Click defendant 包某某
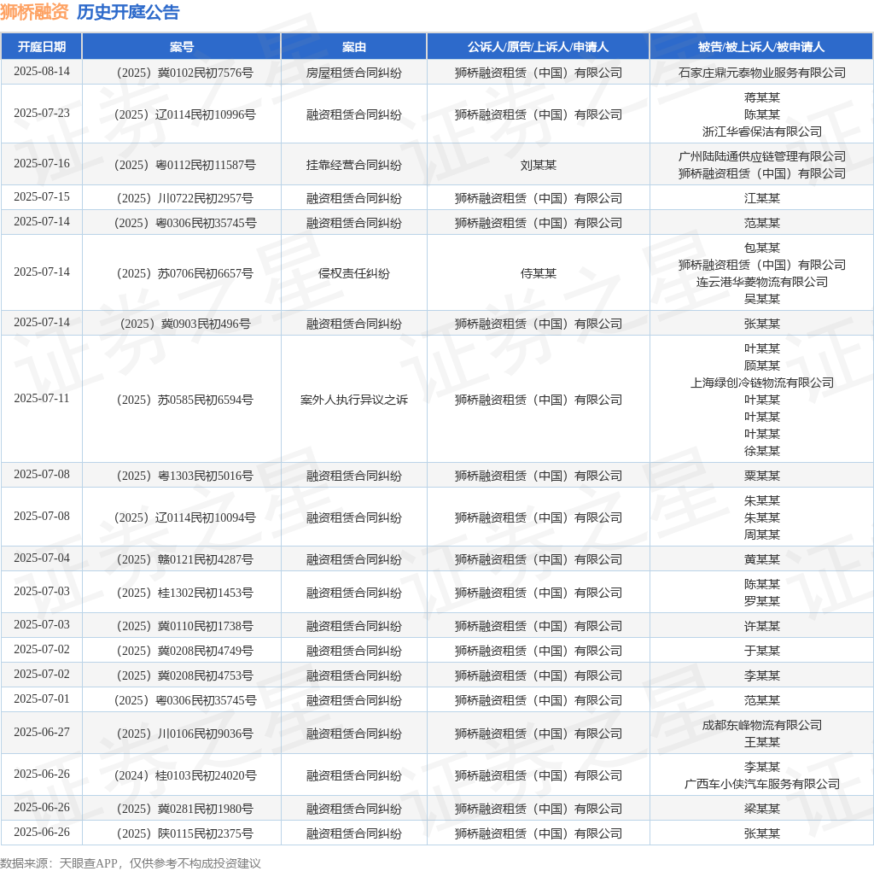The width and height of the screenshot is (874, 871). (761, 248)
